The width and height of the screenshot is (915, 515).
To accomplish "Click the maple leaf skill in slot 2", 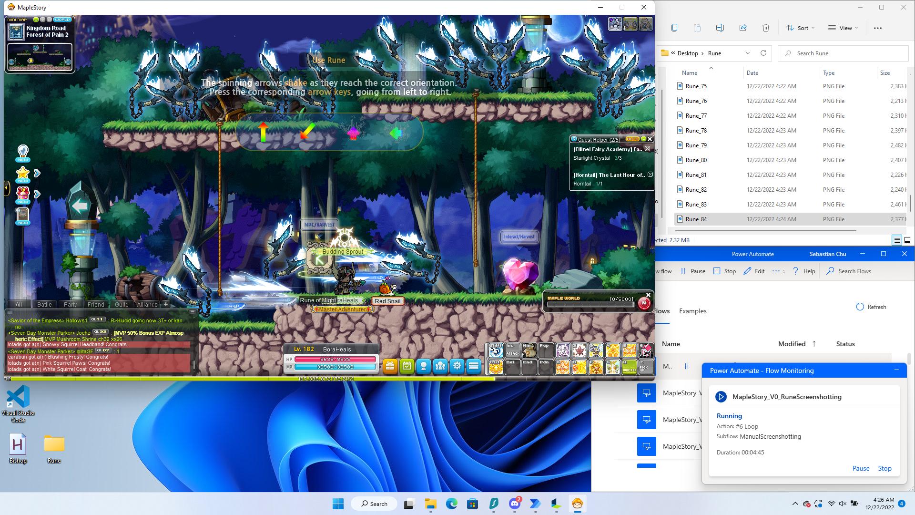I will (x=579, y=350).
